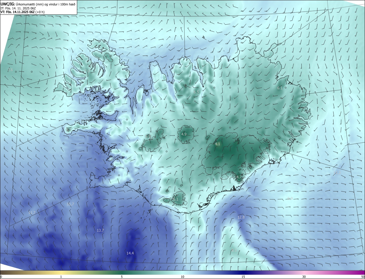Click the 6.0 value label on Langjökull glacier
365x279 pixels.
148,137
